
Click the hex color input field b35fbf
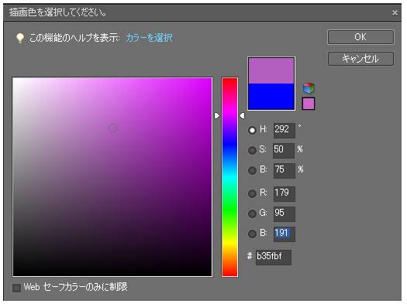pyautogui.click(x=274, y=258)
